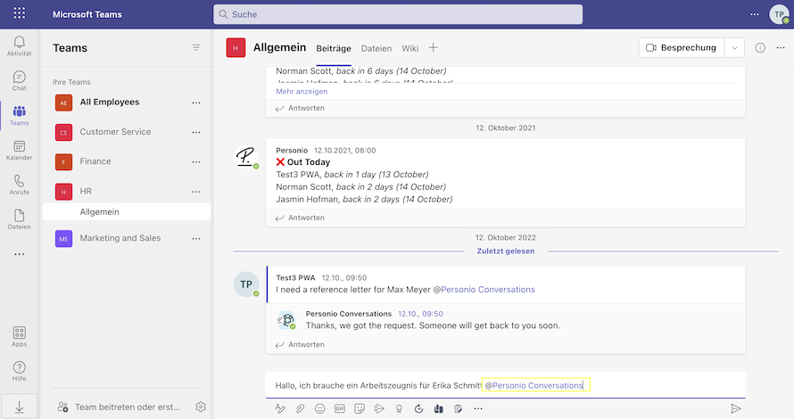794x419 pixels.
Task: Send the message
Action: click(736, 408)
